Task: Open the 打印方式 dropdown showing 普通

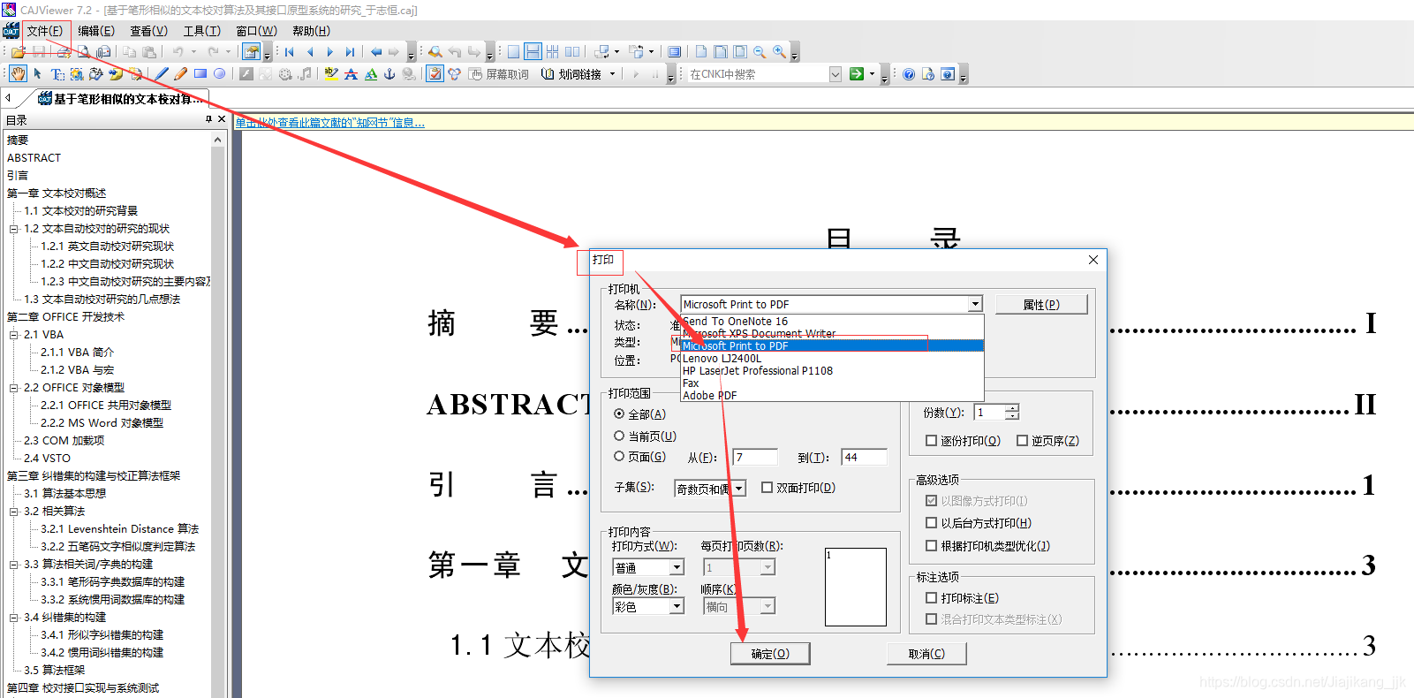Action: coord(677,567)
